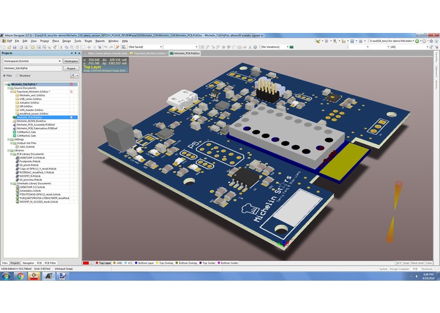Screen dimensions: 440x313
Task: Open the Route menu
Action: click(88, 41)
